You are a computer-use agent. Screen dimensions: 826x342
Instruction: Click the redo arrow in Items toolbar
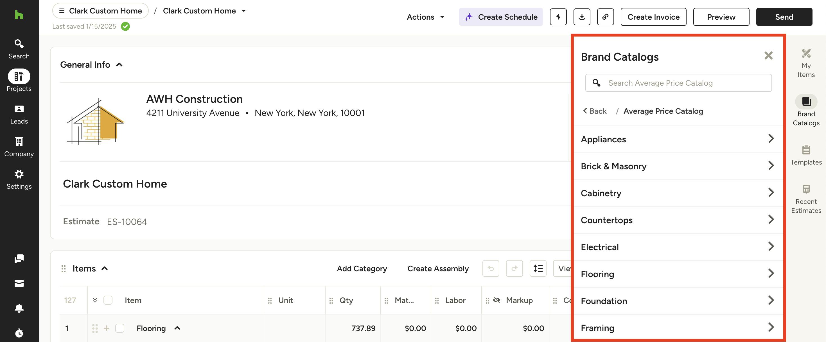click(514, 268)
